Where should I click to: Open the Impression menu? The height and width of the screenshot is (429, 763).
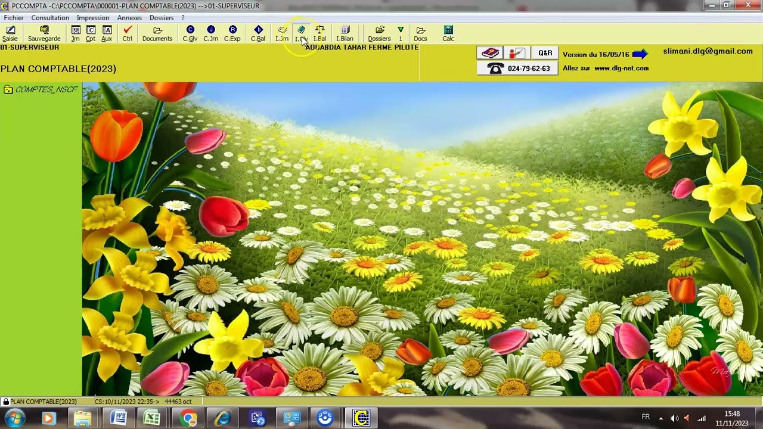tap(93, 18)
